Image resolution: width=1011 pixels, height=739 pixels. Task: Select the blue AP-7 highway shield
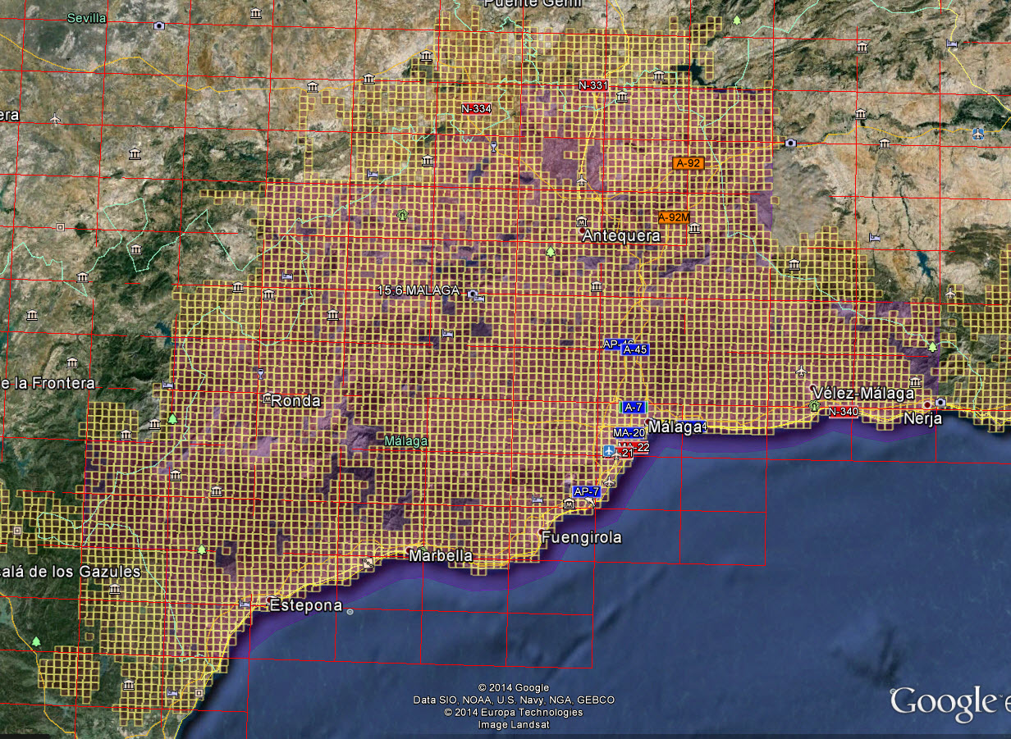[x=587, y=491]
